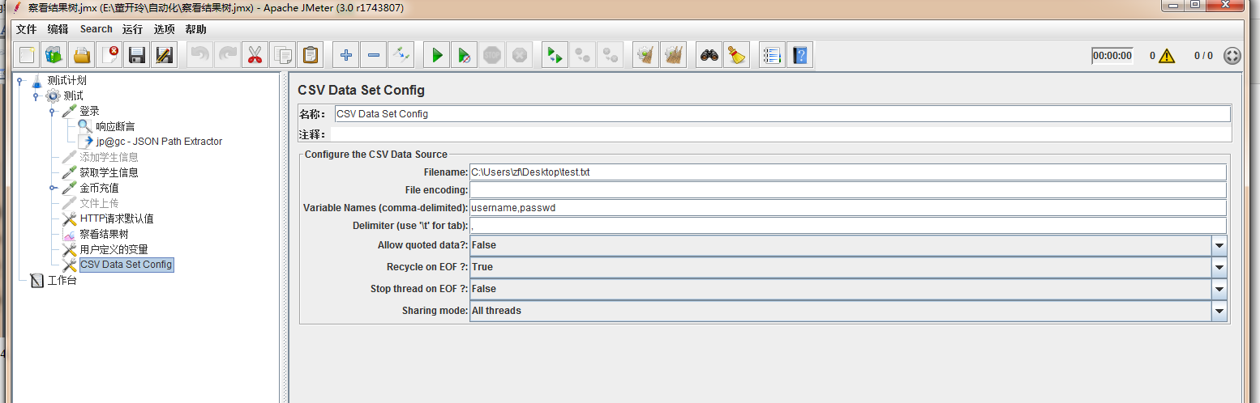This screenshot has width=1260, height=403.
Task: Click the Cut scissors icon
Action: click(255, 55)
